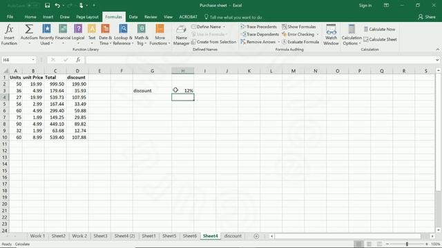Select the Work 1 sheet tab
Image resolution: width=442 pixels, height=248 pixels.
tap(37, 236)
